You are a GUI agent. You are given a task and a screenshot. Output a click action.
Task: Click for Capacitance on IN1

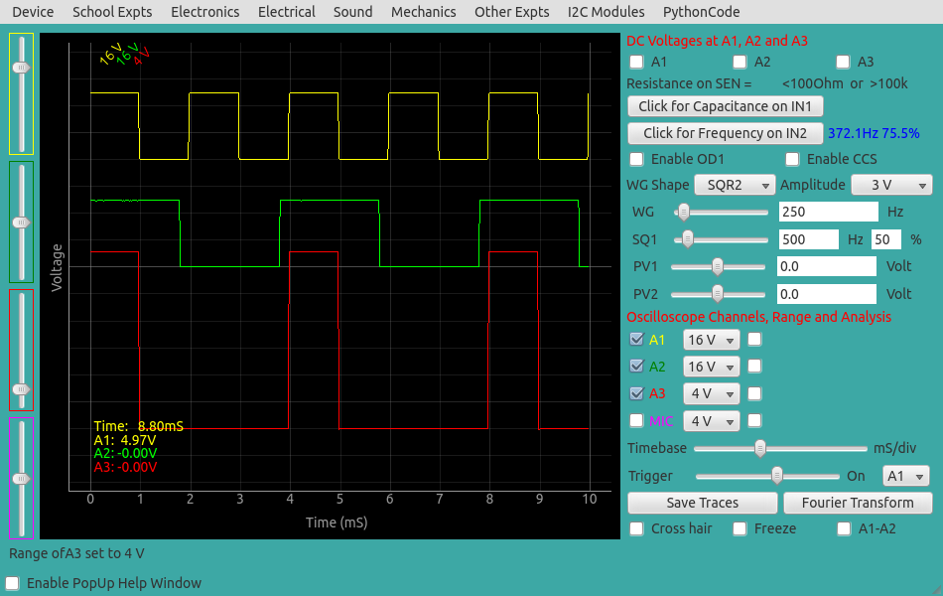(x=725, y=106)
